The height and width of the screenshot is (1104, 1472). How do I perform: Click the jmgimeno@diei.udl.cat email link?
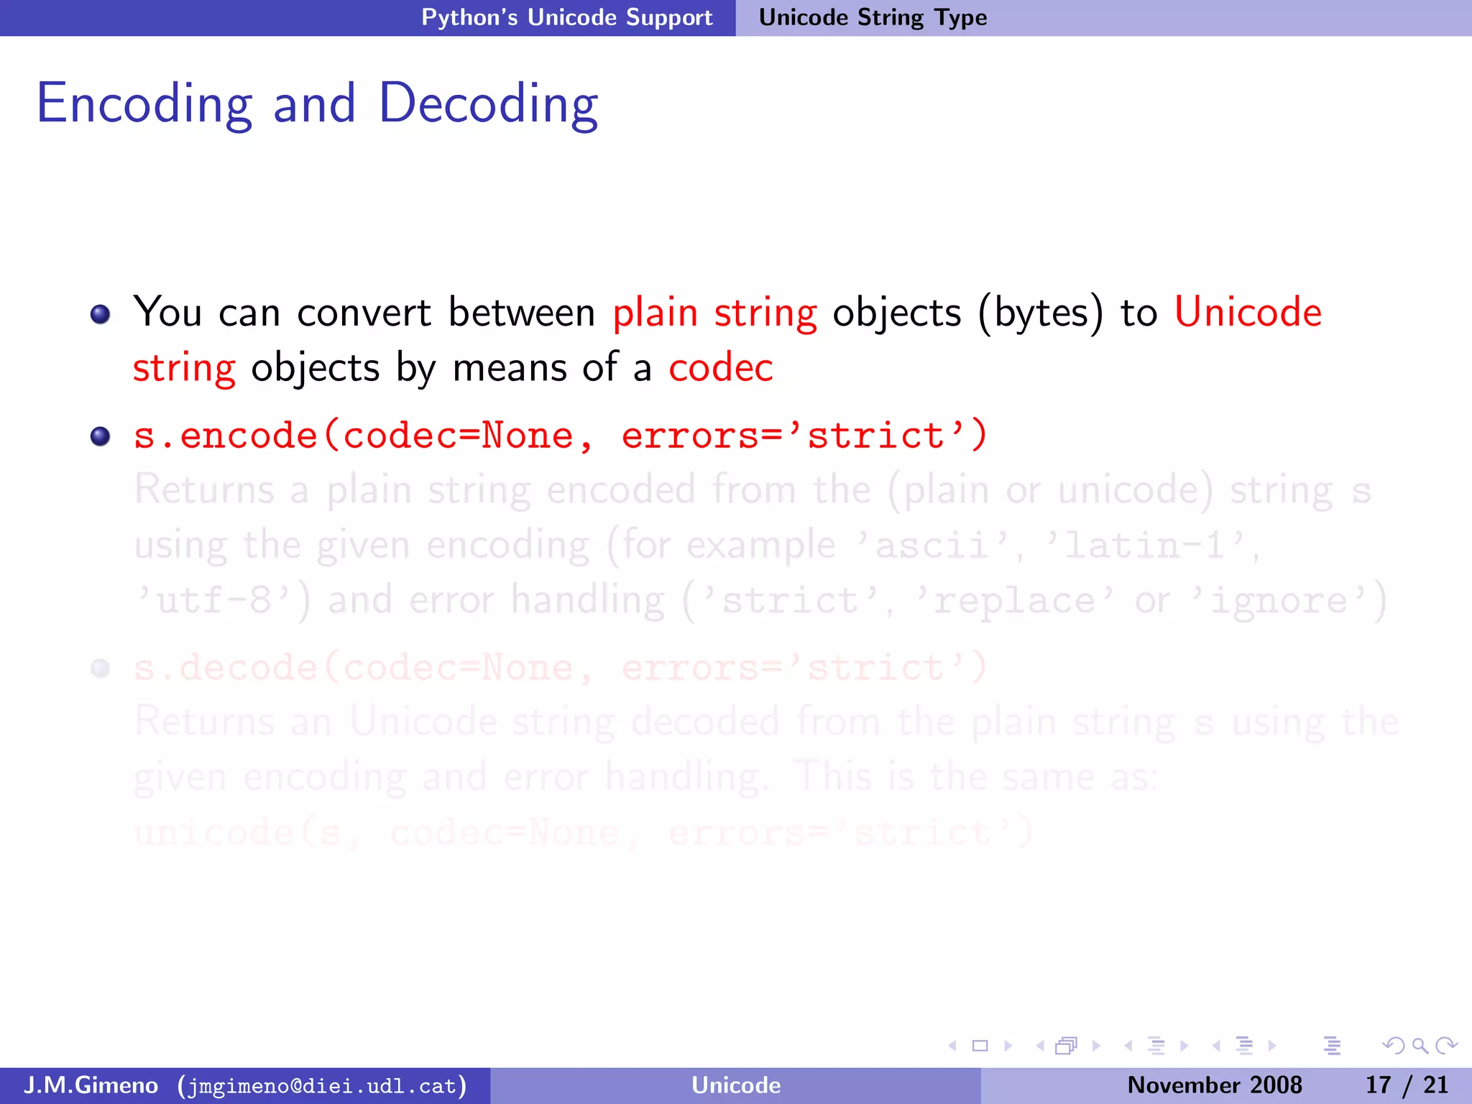click(x=322, y=1085)
